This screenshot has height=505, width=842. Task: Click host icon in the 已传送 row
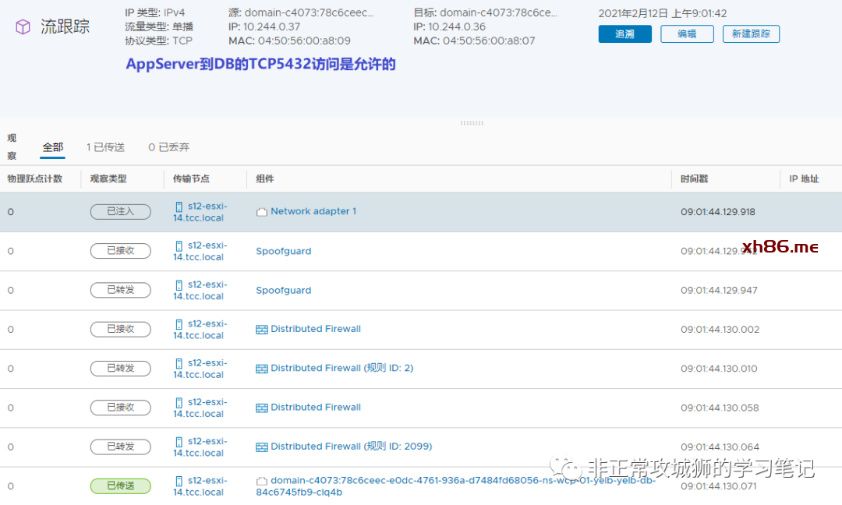click(179, 481)
